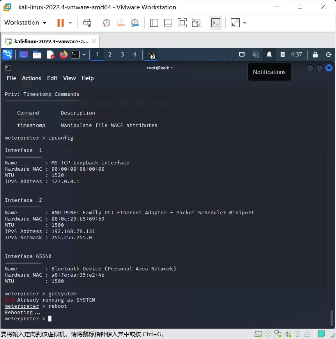This screenshot has width=336, height=339.
Task: Click the USB device status icon
Action: point(307,334)
